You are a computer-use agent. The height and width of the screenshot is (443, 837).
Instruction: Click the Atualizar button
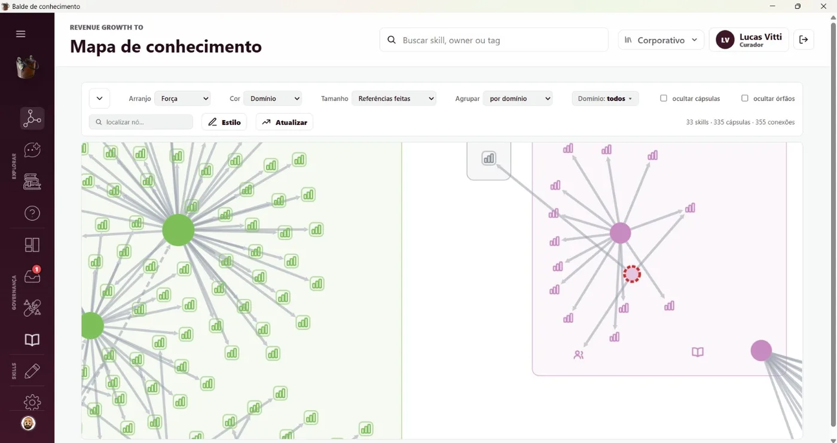285,122
